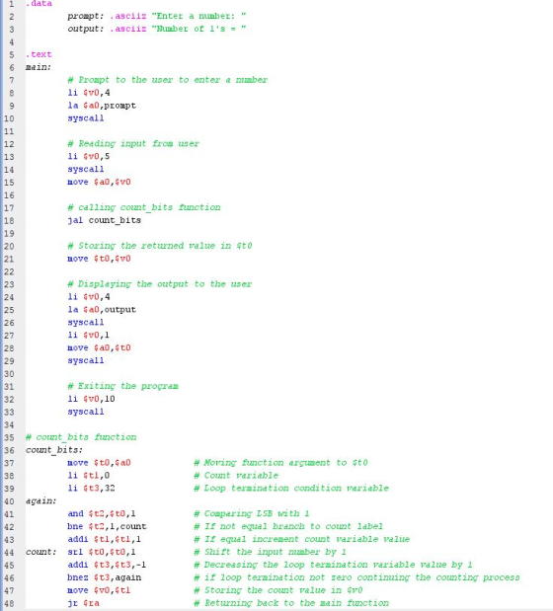Image resolution: width=553 pixels, height=611 pixels.
Task: Click the 'Moving function argument to $t0' comment
Action: tap(281, 463)
